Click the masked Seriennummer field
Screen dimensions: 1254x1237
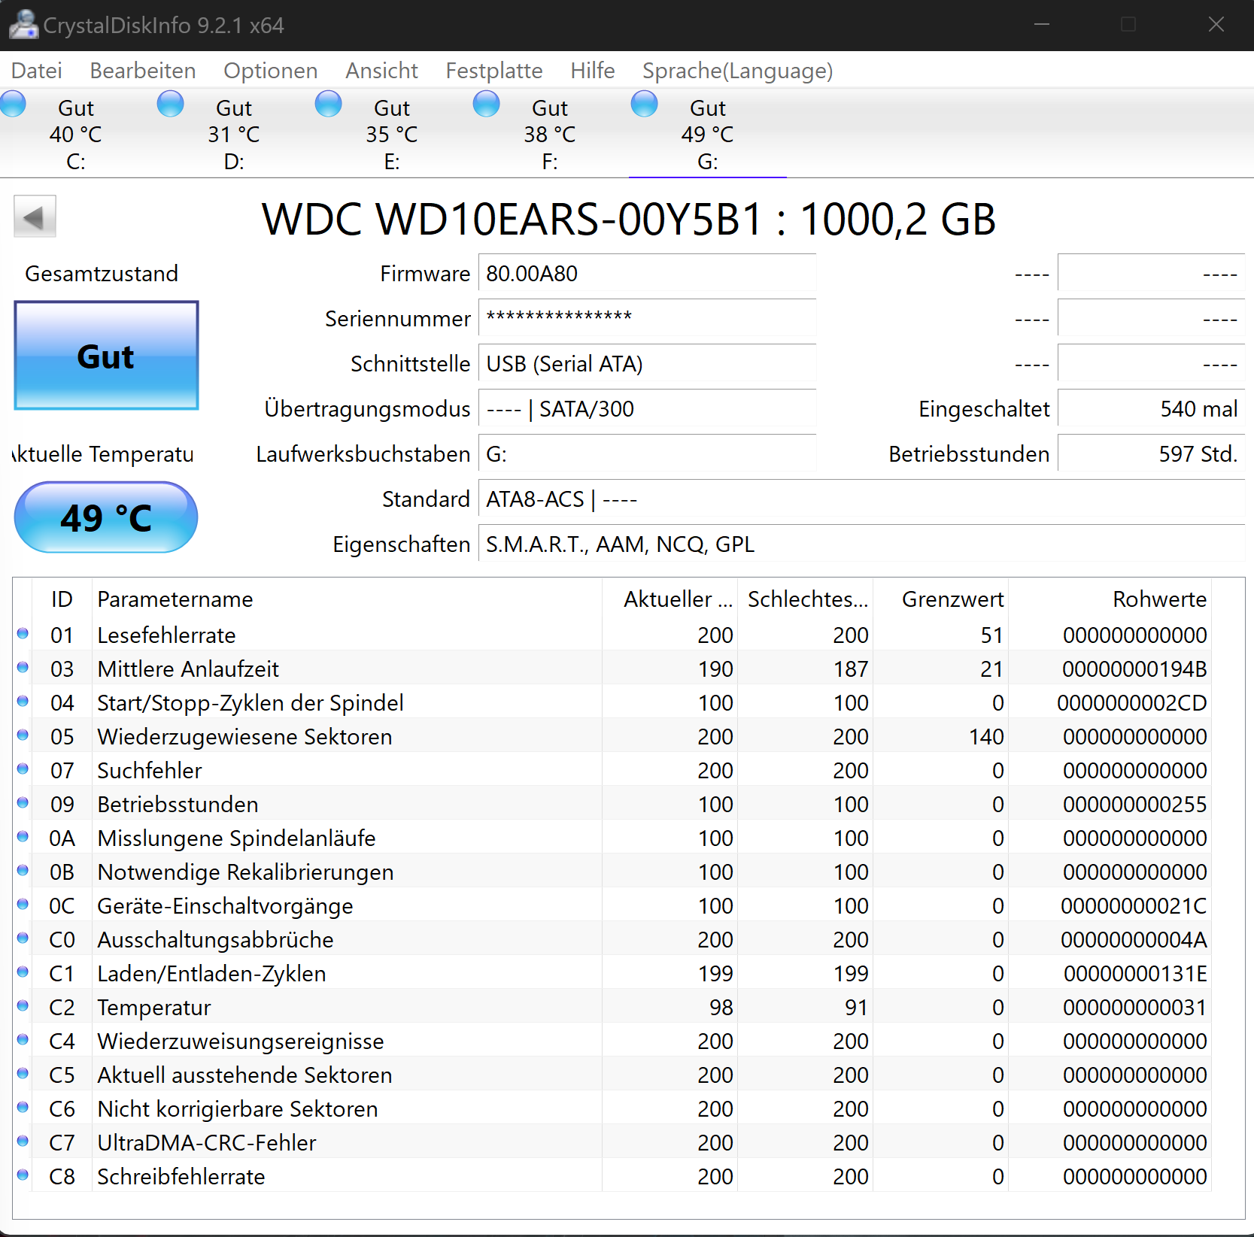(647, 317)
